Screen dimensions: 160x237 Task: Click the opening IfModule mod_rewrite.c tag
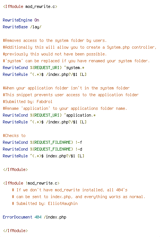(x=30, y=7)
